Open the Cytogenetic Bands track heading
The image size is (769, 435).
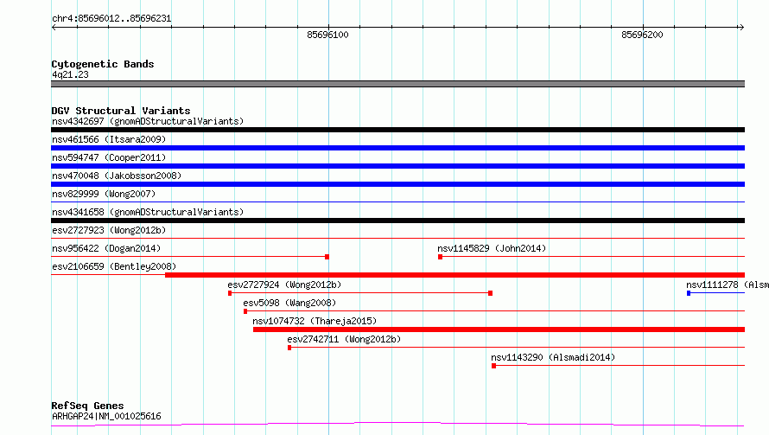(103, 64)
